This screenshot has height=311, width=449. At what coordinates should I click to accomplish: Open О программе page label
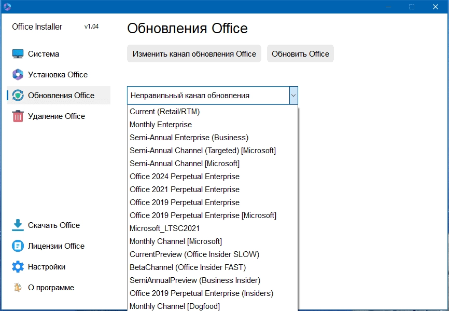pyautogui.click(x=51, y=288)
